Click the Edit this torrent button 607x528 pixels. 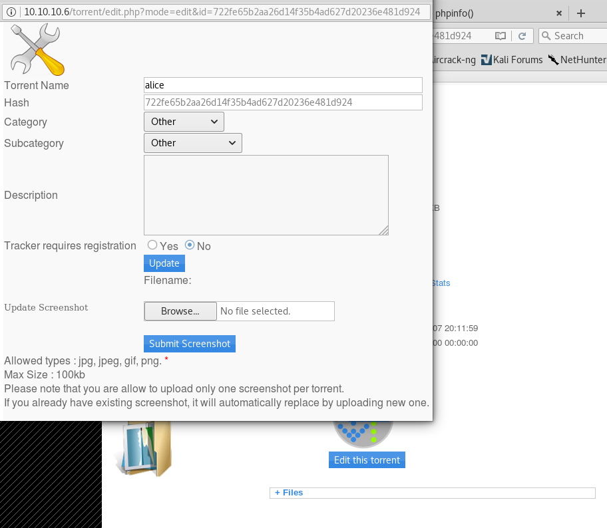tap(367, 460)
